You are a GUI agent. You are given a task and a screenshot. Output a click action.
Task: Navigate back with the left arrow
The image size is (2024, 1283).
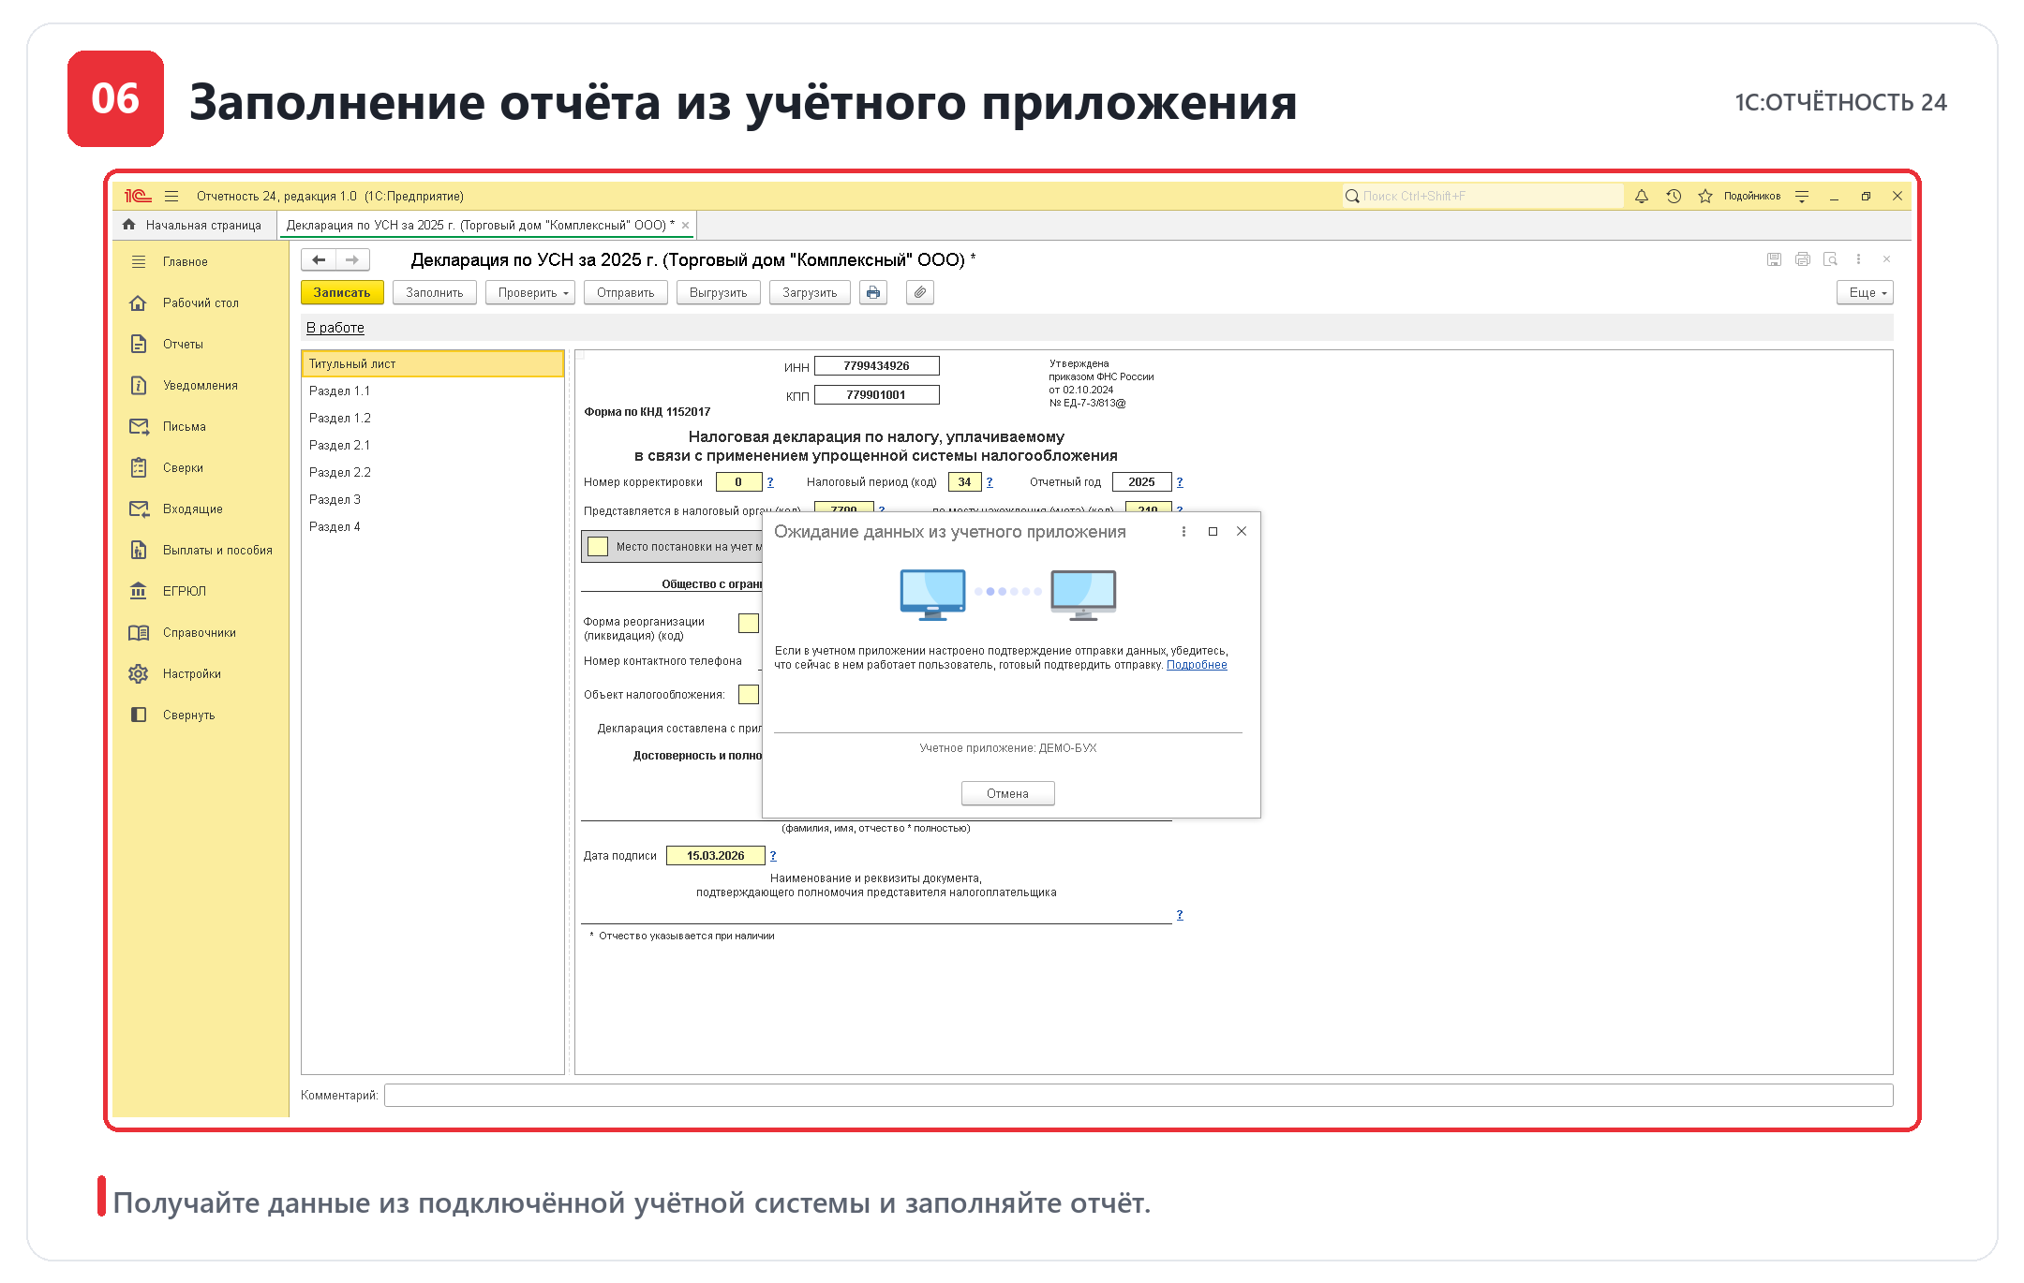coord(319,259)
